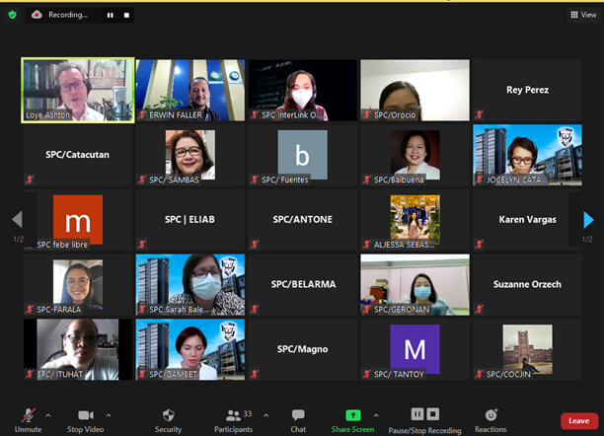Click stop icon in bottom Pause/Stop Recording

pos(432,414)
